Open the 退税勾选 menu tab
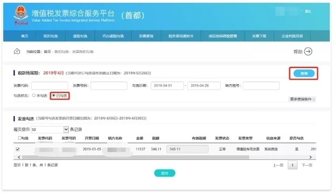The image size is (334, 193). click(x=80, y=36)
